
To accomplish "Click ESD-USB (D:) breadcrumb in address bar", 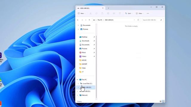I will (x=109, y=20).
